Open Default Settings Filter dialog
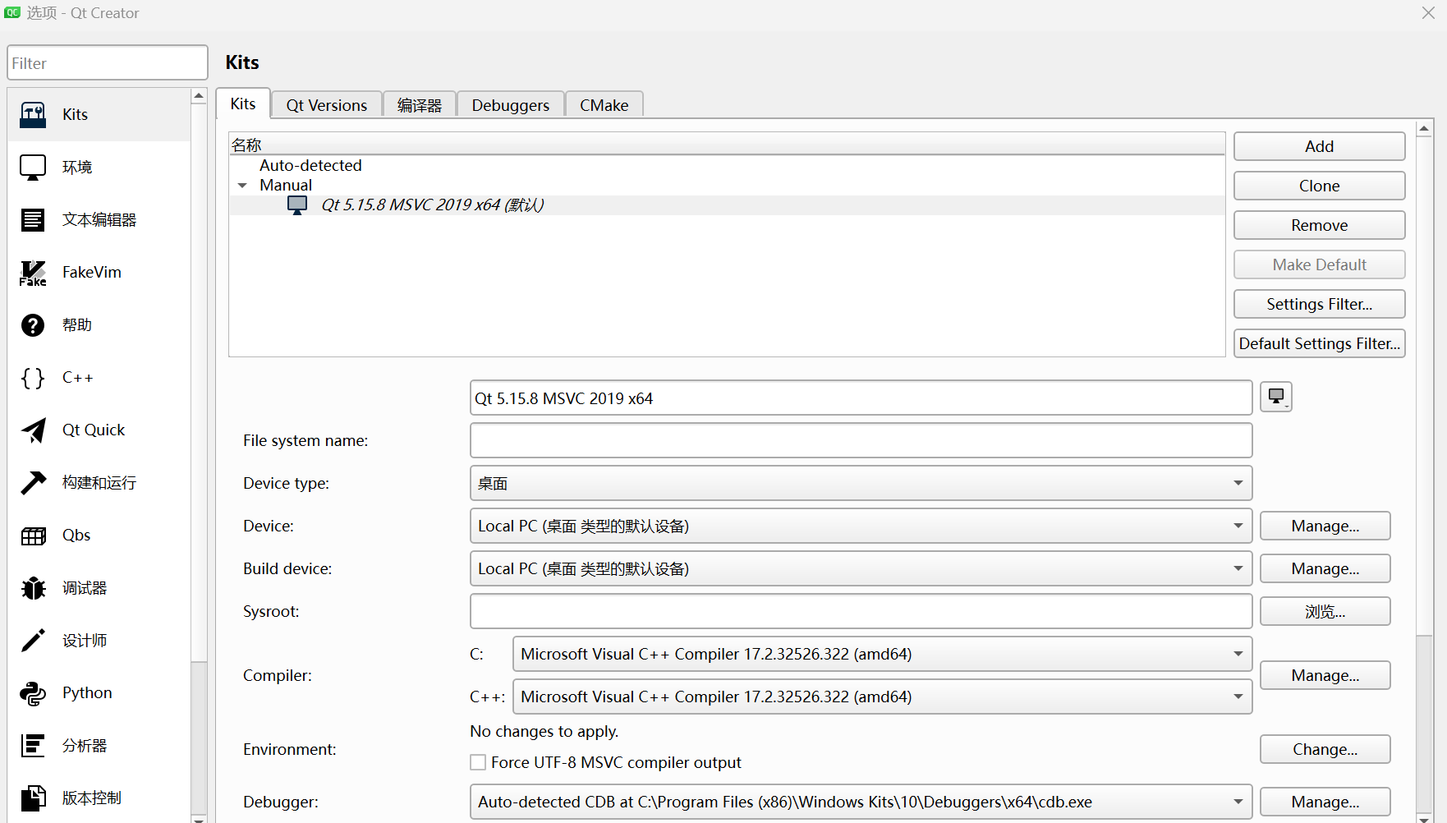Image resolution: width=1447 pixels, height=823 pixels. [1320, 343]
